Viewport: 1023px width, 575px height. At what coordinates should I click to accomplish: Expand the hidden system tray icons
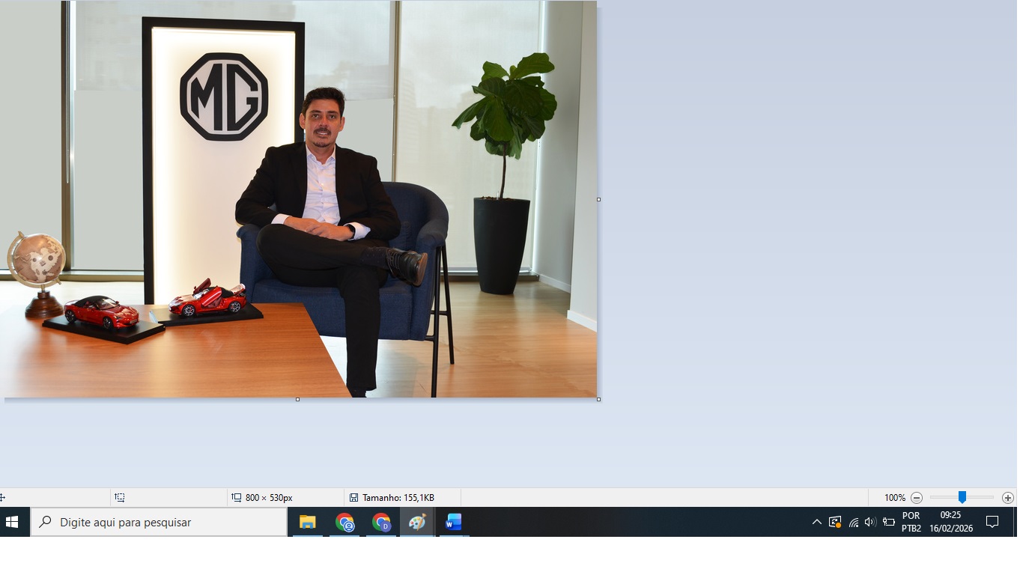[x=816, y=522]
